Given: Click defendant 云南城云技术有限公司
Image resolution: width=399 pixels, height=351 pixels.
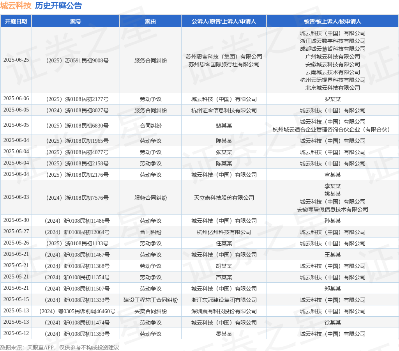Looking at the screenshot, I should [333, 72].
